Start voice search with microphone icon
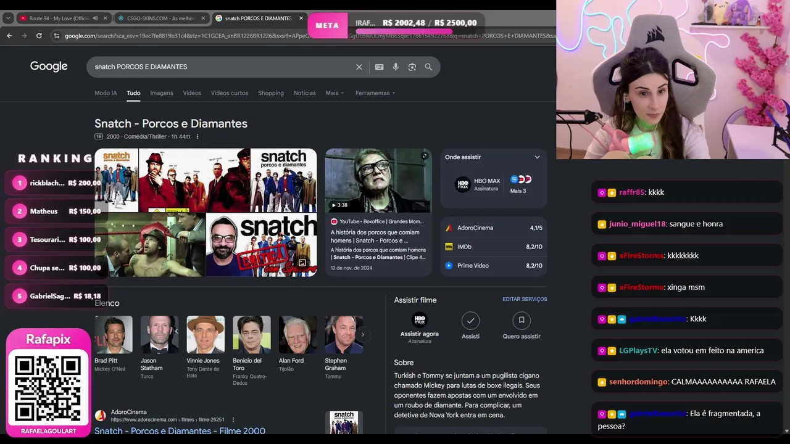Viewport: 790px width, 444px height. tap(396, 67)
